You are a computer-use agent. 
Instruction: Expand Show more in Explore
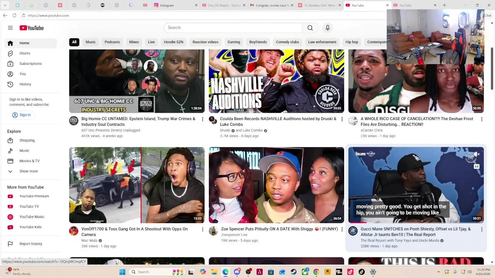29,171
